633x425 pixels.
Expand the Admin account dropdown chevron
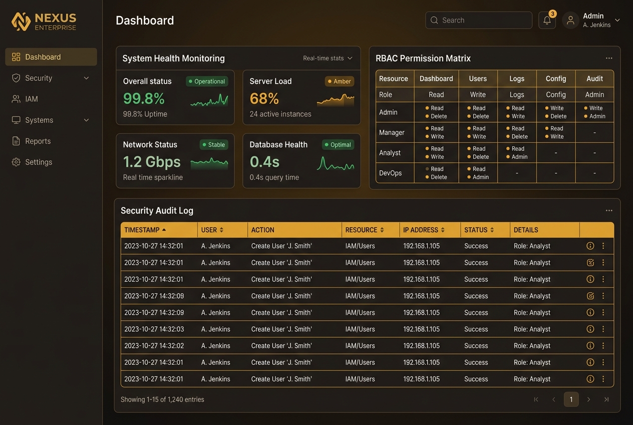coord(617,20)
